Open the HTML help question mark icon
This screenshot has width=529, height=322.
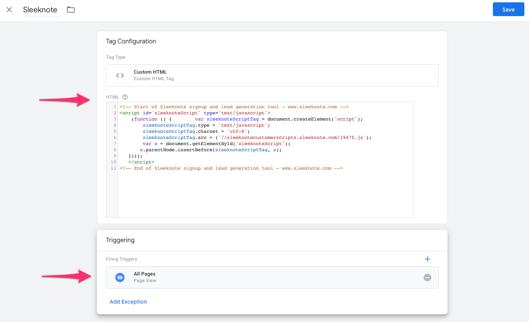(125, 97)
